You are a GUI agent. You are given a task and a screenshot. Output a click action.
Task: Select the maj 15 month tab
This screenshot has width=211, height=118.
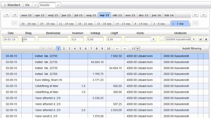point(53,15)
